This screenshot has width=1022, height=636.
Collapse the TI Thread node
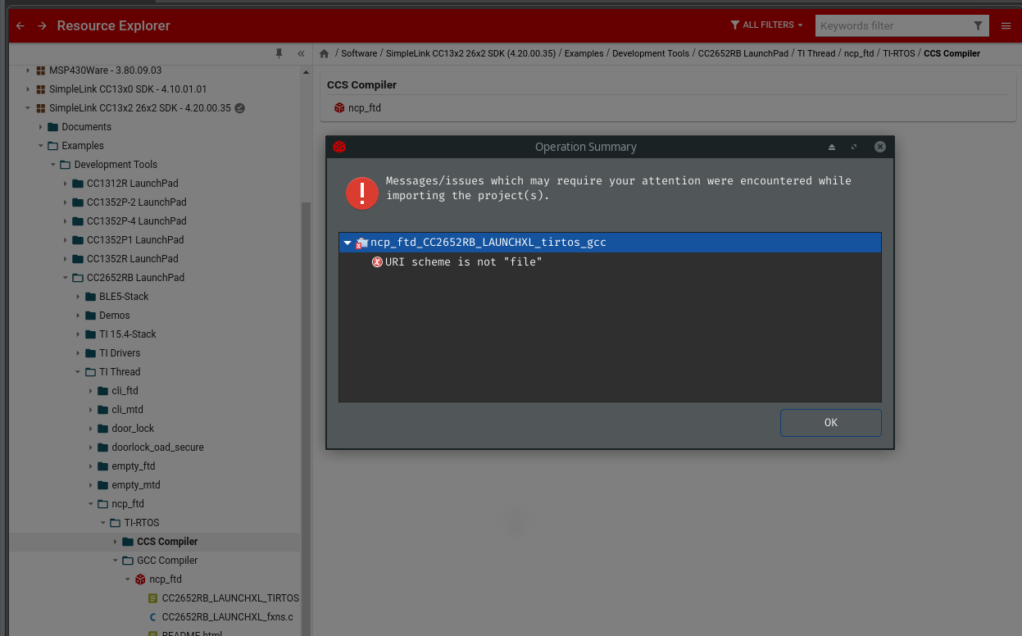78,372
